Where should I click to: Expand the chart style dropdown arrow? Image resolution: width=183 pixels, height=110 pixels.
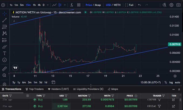(x=65, y=5)
